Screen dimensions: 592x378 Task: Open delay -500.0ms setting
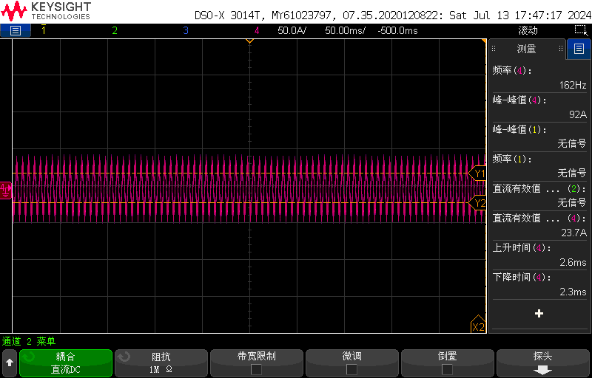[x=397, y=30]
